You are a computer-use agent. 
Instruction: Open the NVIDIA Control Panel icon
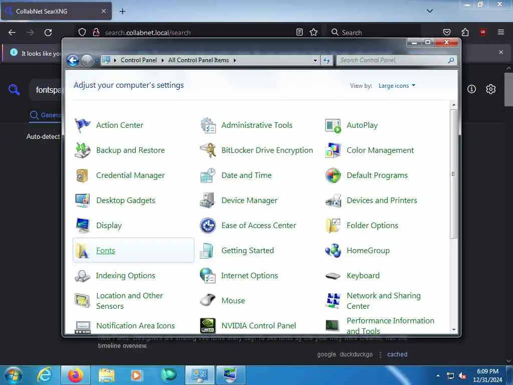(208, 326)
